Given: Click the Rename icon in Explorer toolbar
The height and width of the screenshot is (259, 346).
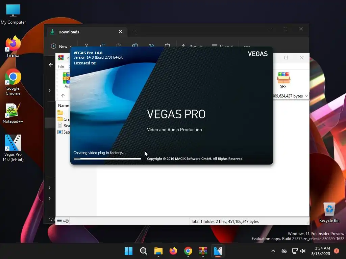Looking at the screenshot, I should tap(135, 45).
